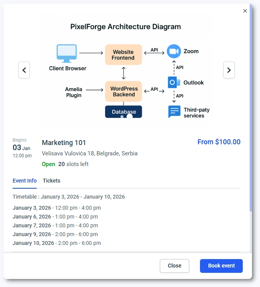Click the Outlook icon in the diagram

coord(174,82)
